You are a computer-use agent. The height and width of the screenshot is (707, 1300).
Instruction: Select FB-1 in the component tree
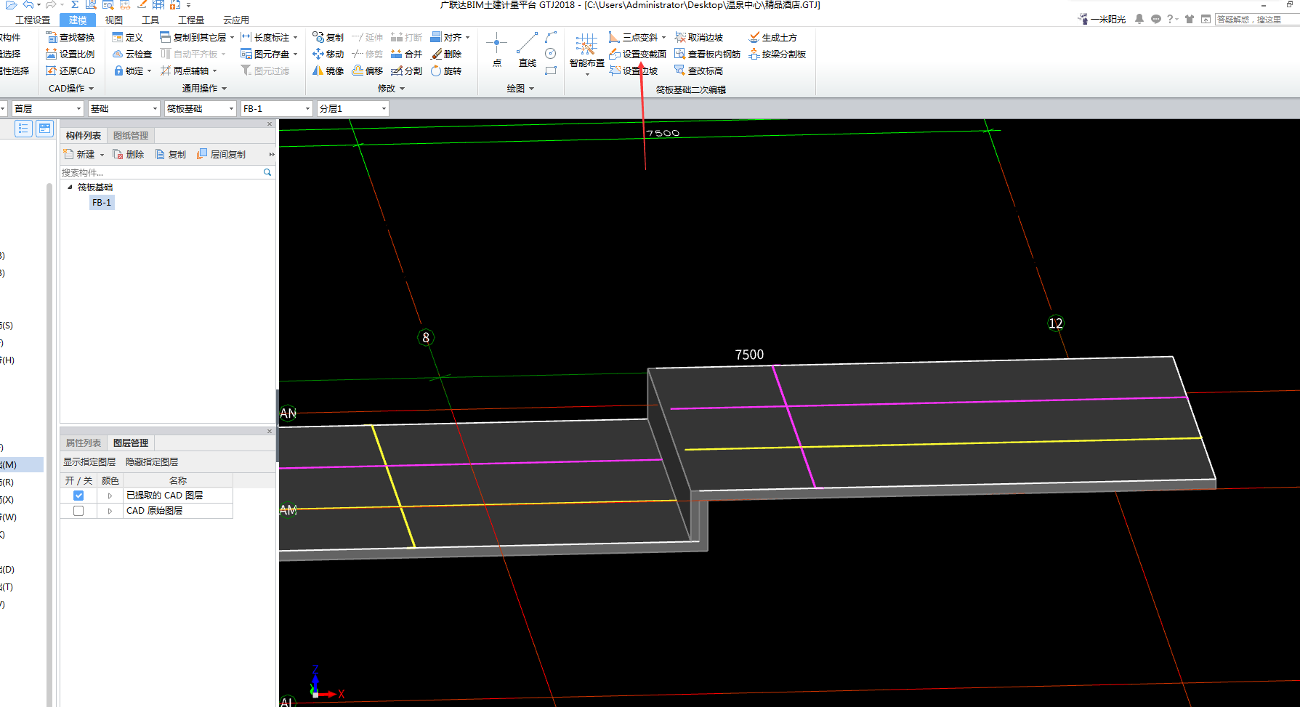coord(102,202)
